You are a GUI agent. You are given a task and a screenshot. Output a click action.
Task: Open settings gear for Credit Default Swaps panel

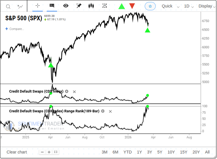(66, 92)
